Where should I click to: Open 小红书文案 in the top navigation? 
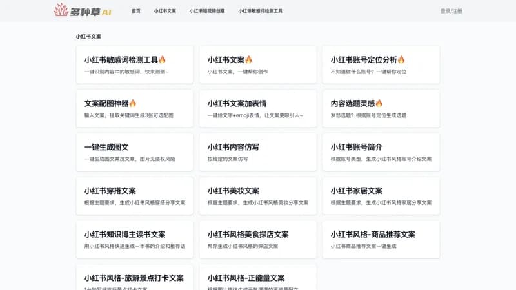(x=165, y=11)
